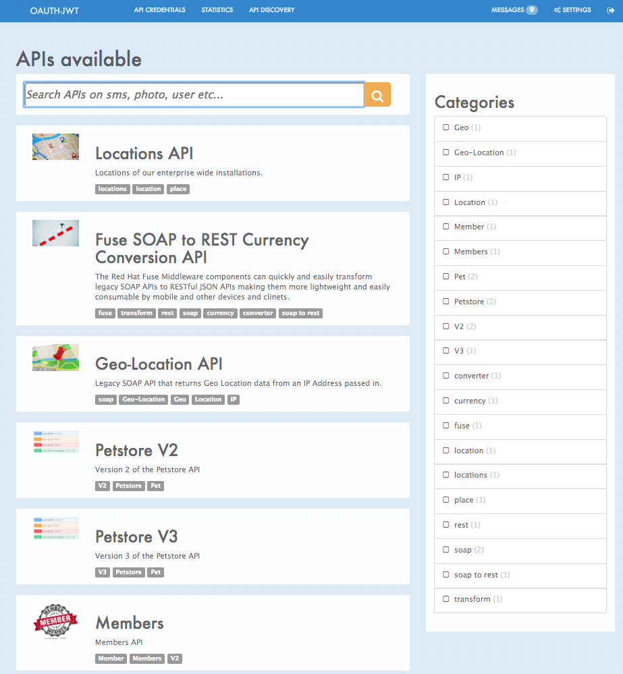Check the Pet category checkbox
Image resolution: width=623 pixels, height=674 pixels.
446,276
